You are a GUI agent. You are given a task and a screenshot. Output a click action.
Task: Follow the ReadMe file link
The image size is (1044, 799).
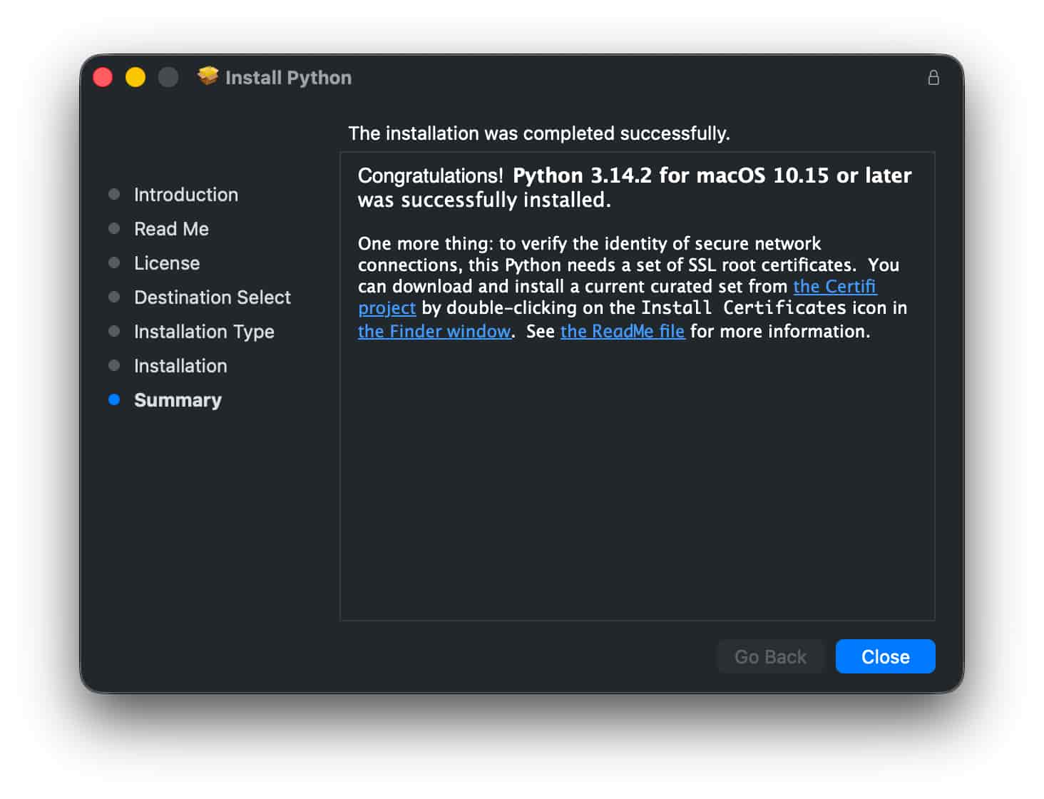622,332
